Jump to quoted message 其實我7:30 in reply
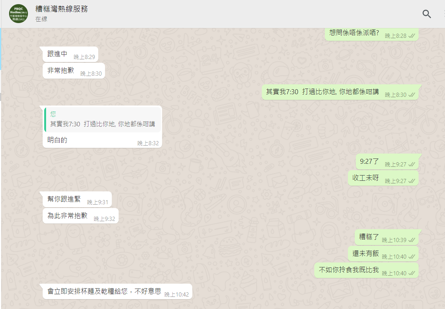The width and height of the screenshot is (445, 309). 102,120
